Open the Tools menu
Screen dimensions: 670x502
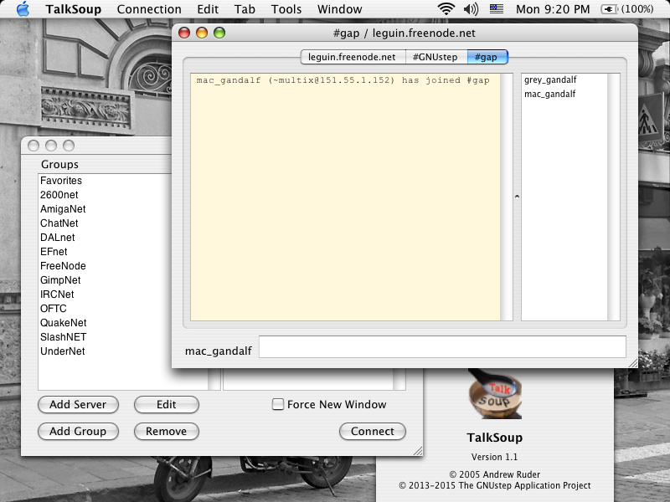coord(286,9)
